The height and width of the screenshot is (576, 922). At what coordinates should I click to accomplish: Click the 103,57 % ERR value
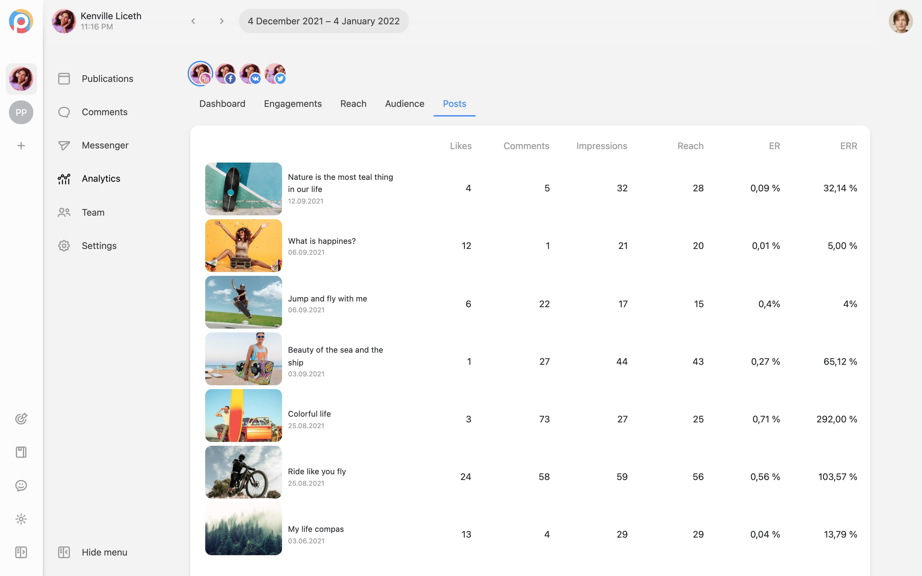point(837,476)
